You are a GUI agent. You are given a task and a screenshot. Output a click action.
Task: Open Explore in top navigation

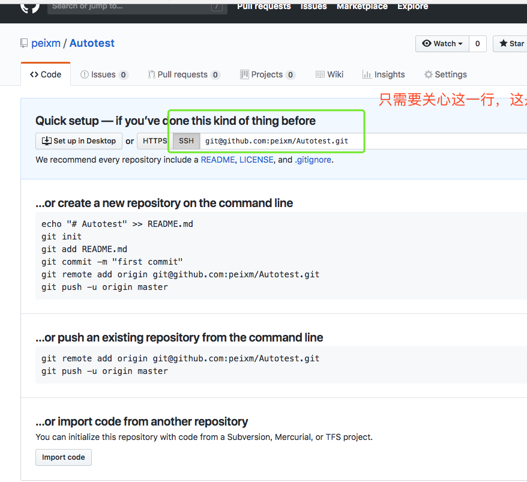point(413,7)
